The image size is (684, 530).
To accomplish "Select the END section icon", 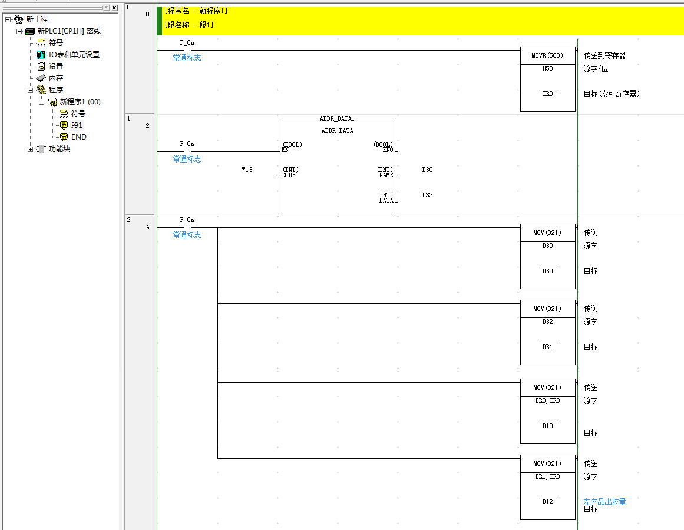I will (x=64, y=137).
